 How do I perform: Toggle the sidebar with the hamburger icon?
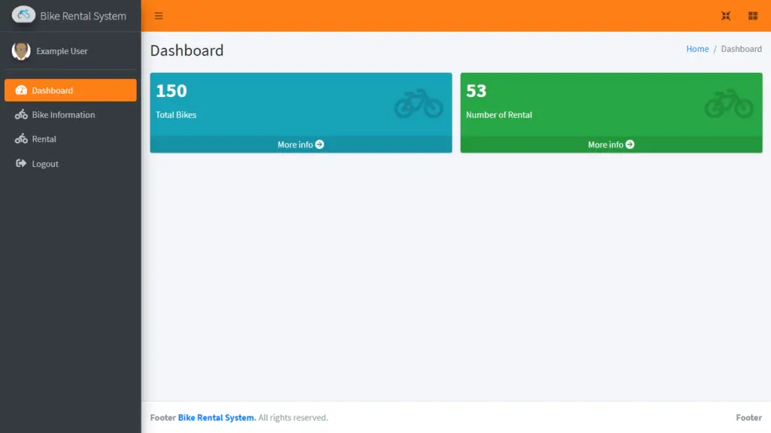(x=157, y=15)
